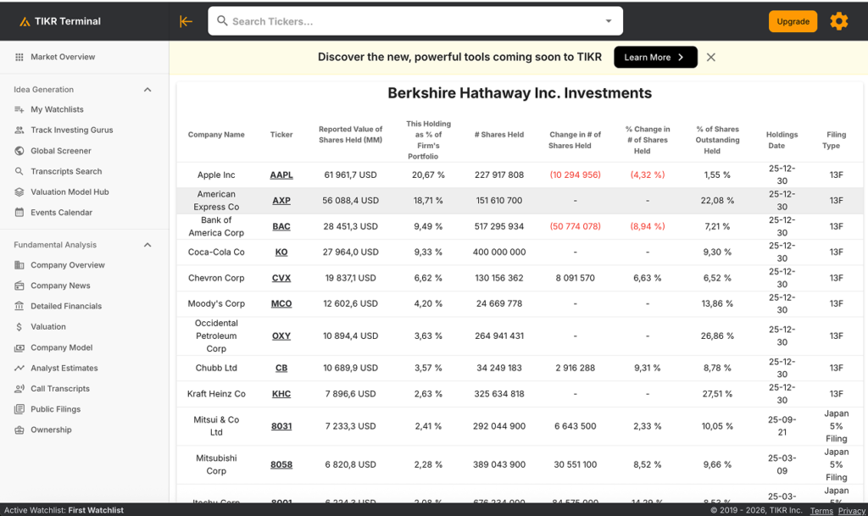Viewport: 868px width, 516px height.
Task: Click the Terms link in footer
Action: 821,511
